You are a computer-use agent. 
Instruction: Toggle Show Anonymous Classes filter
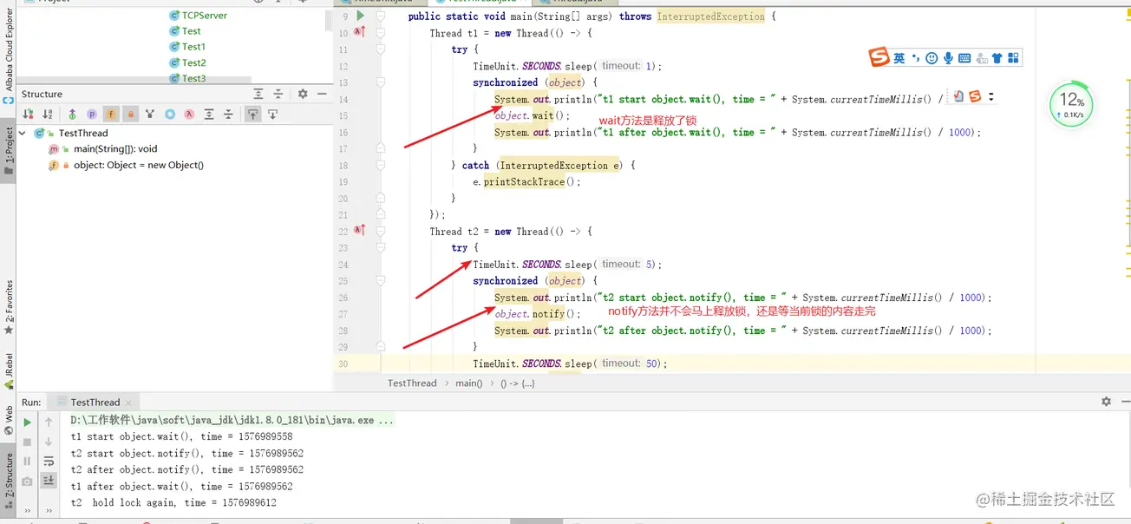170,114
